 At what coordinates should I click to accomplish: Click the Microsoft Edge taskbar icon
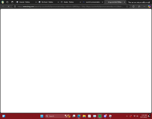79,116
